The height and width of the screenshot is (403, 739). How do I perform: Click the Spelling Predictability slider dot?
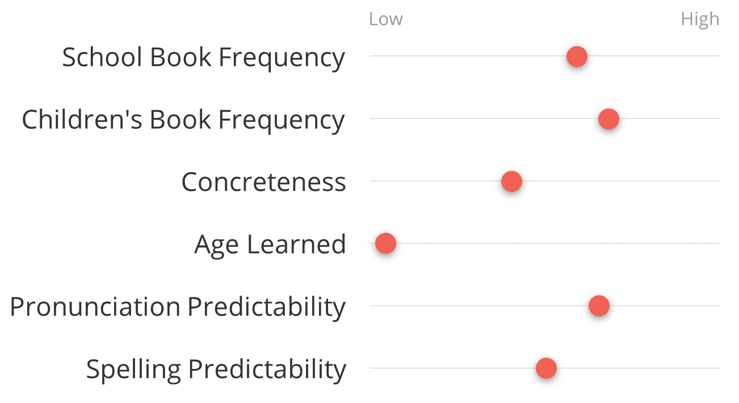(x=546, y=368)
